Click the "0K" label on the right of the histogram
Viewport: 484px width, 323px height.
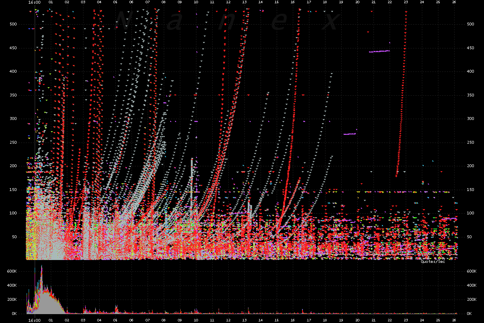coord(470,314)
